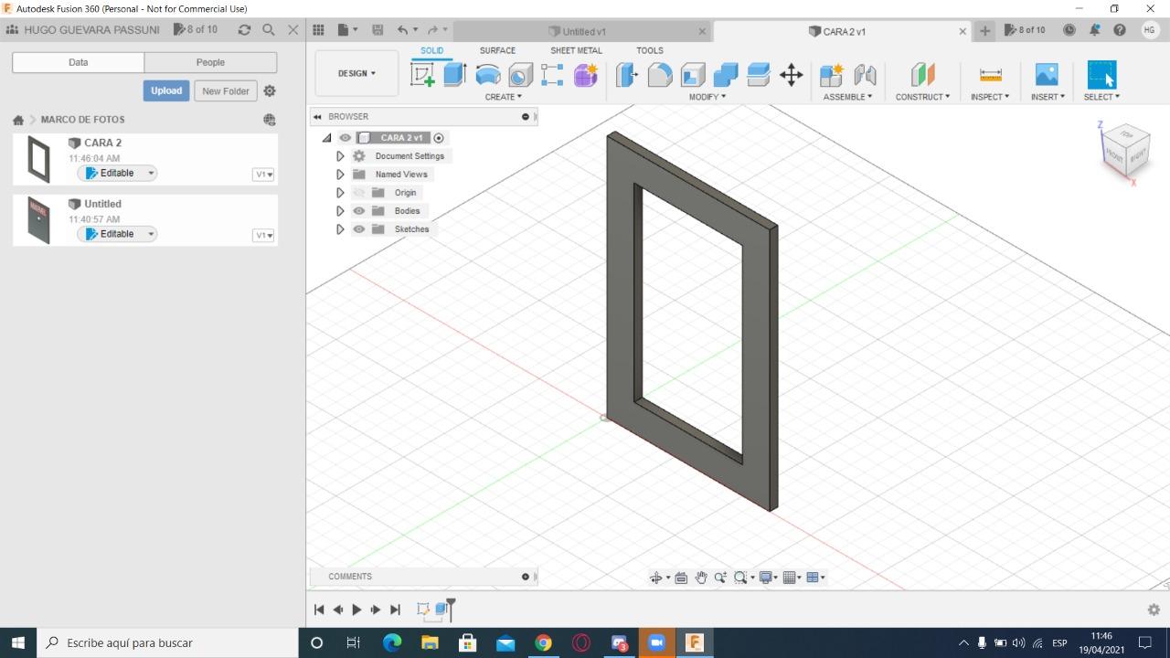Select the Hole tool
Image resolution: width=1170 pixels, height=658 pixels.
pos(520,75)
